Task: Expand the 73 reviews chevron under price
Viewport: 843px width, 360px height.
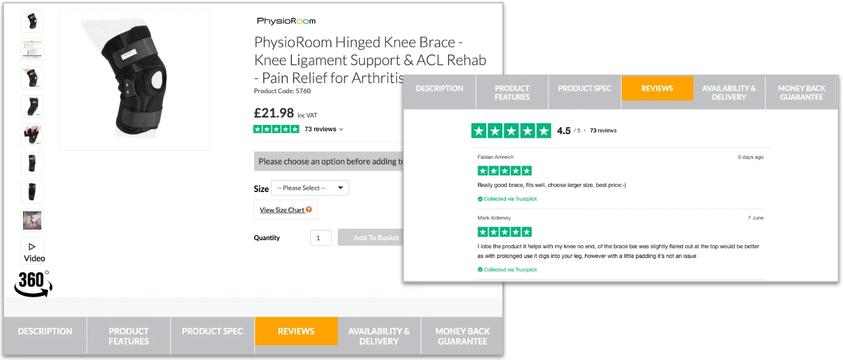Action: (x=342, y=130)
